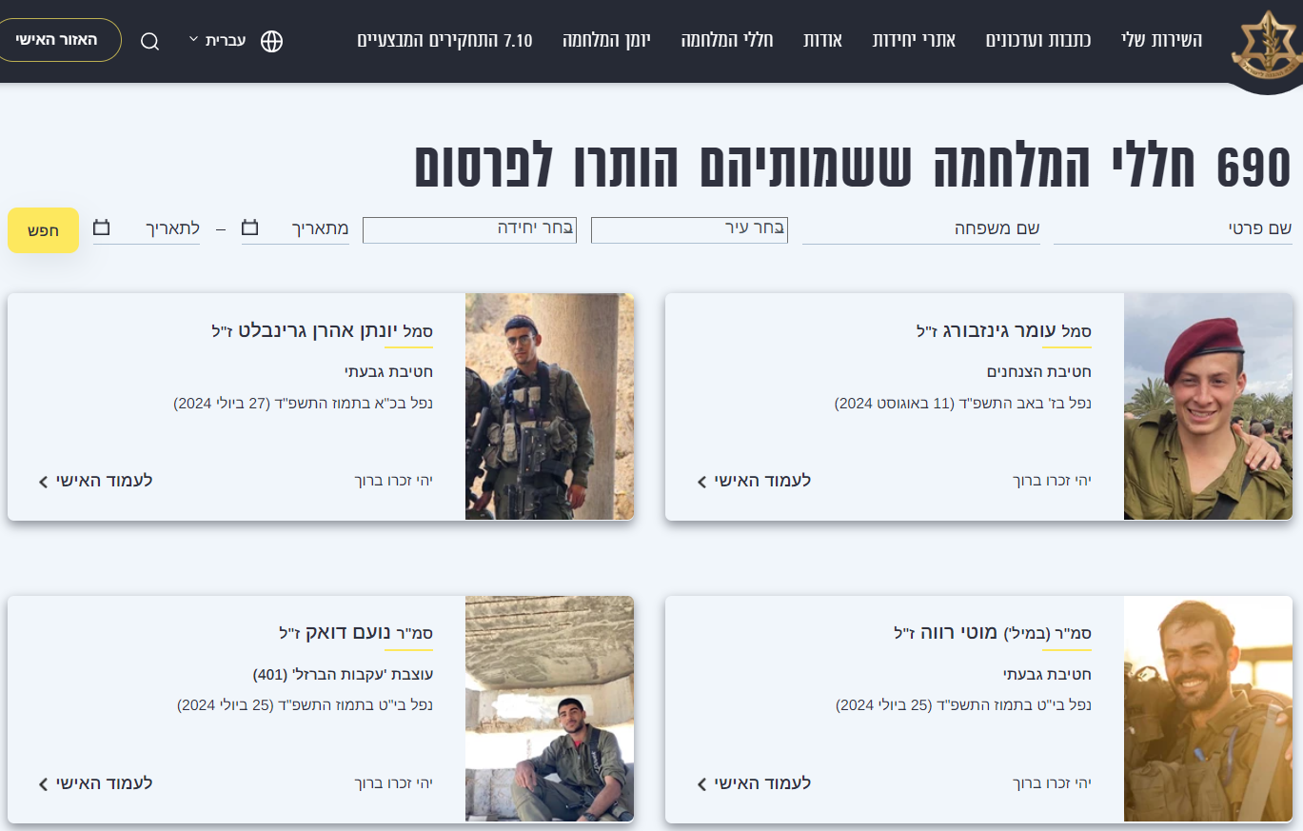Expand the עברית language dropdown

click(217, 40)
